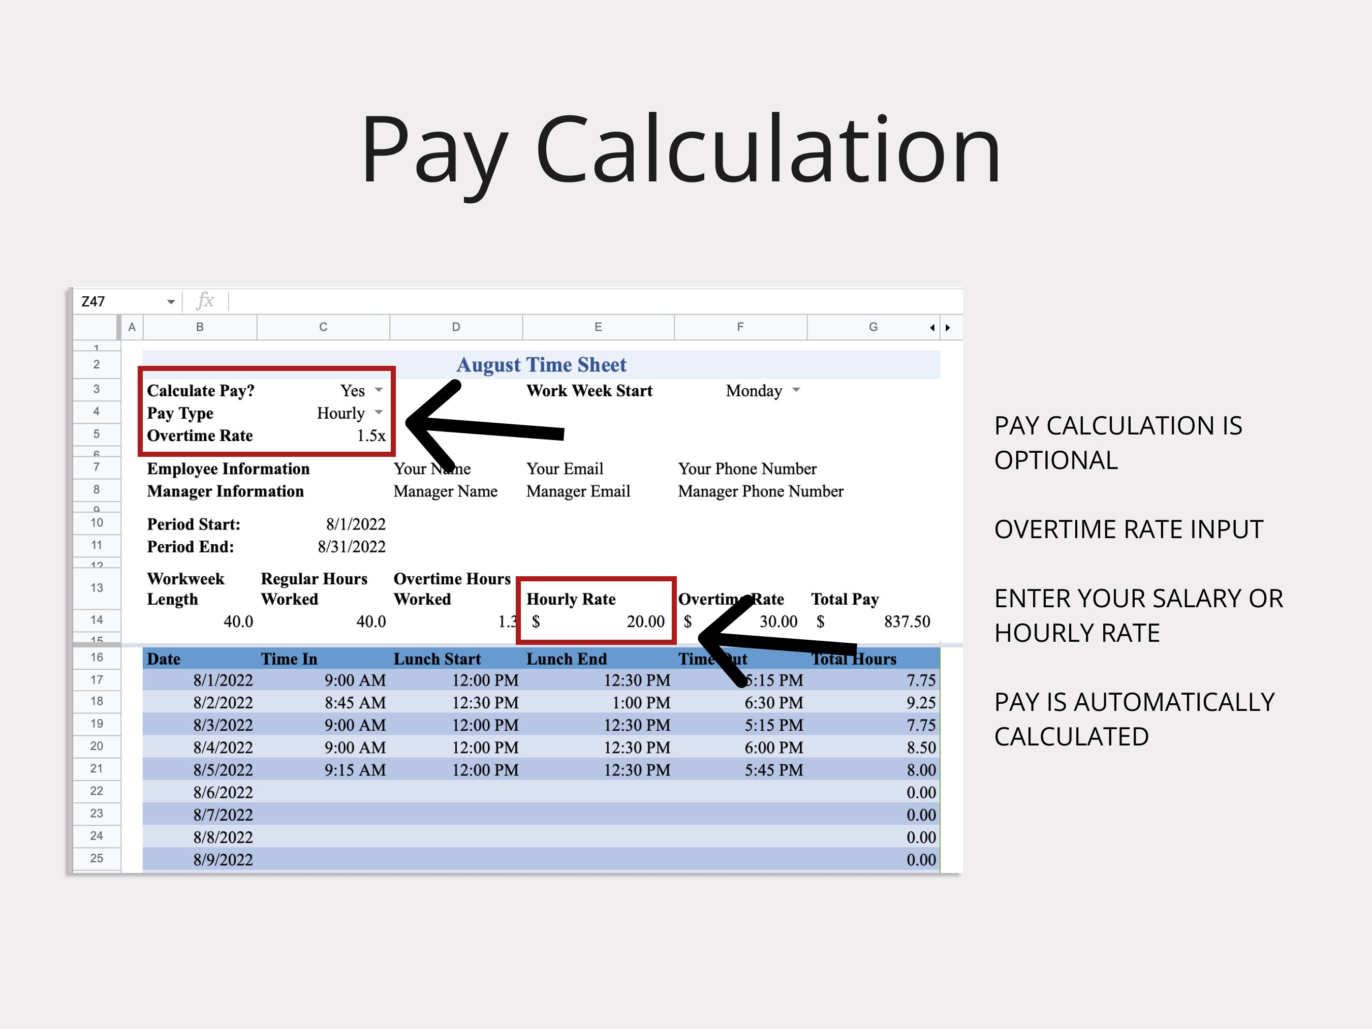The width and height of the screenshot is (1372, 1029).
Task: Select row 14 header
Action: pos(97,620)
